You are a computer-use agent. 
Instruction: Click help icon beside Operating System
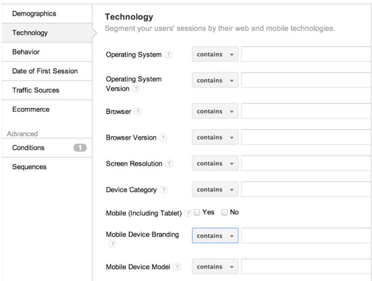point(168,55)
